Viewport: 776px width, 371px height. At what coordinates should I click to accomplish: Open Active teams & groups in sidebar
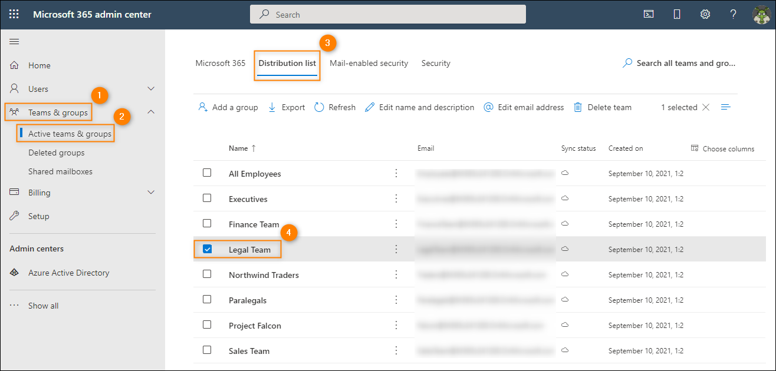70,134
